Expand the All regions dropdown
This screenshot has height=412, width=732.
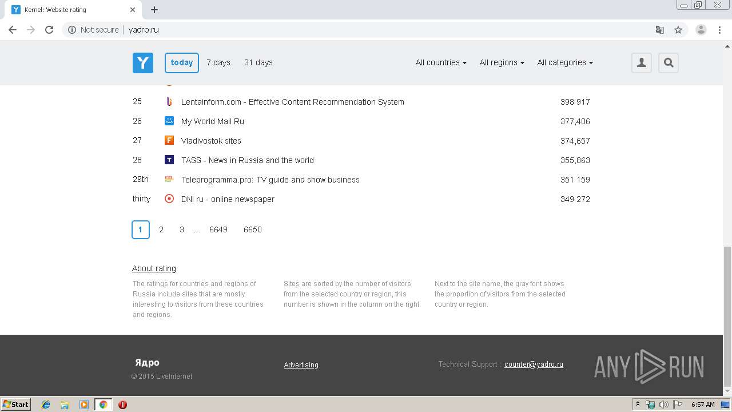tap(502, 62)
